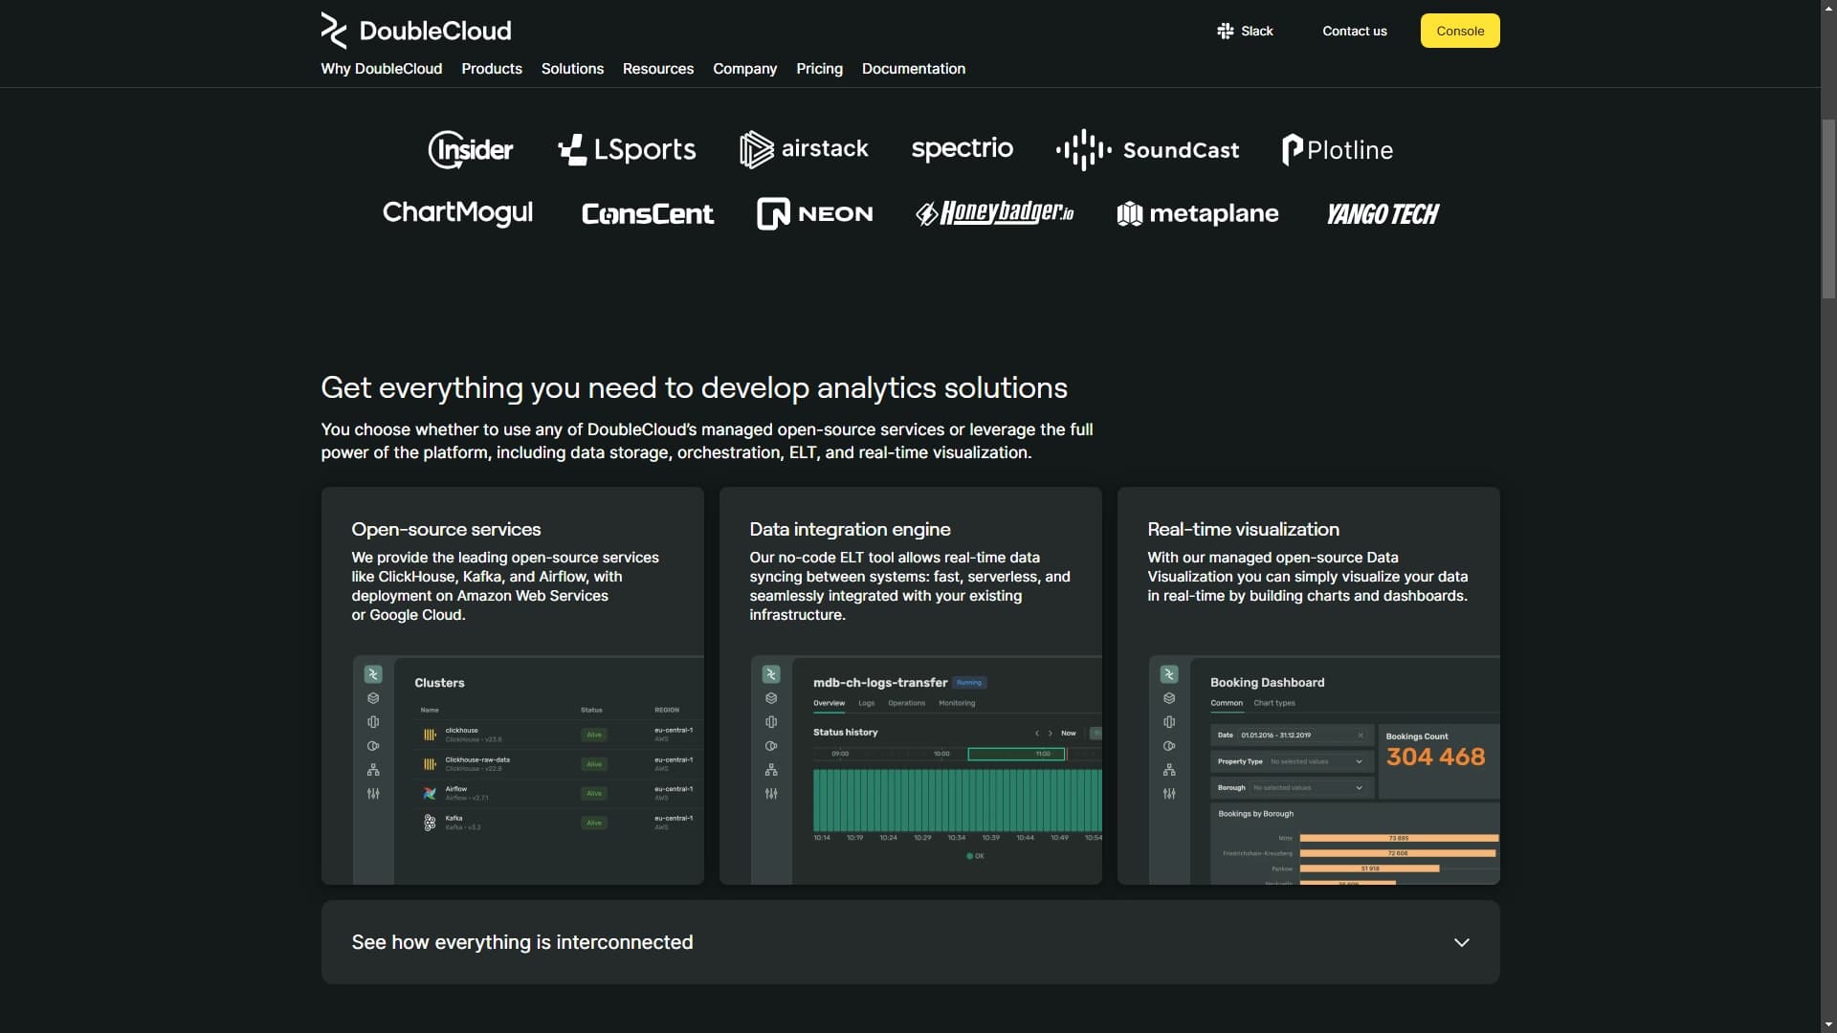
Task: Open the Solutions menu
Action: click(572, 69)
